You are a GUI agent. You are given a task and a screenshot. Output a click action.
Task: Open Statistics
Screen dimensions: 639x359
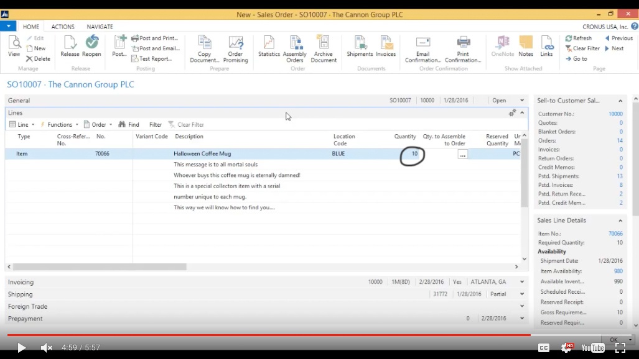coord(269,46)
